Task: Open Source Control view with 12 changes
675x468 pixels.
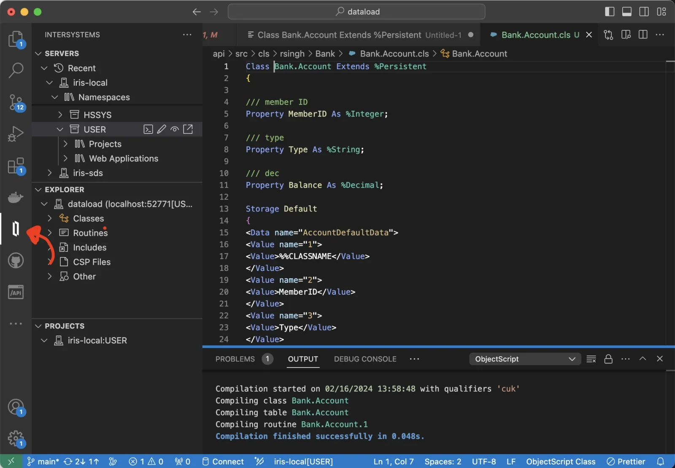Action: [16, 103]
